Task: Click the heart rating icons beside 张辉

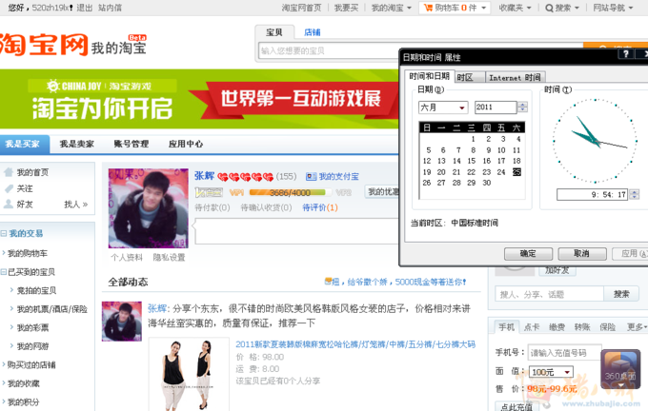Action: (x=246, y=177)
